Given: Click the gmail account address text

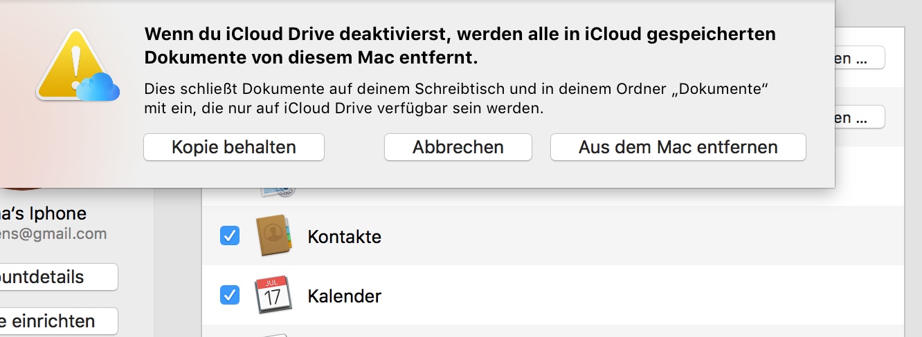Looking at the screenshot, I should (53, 234).
